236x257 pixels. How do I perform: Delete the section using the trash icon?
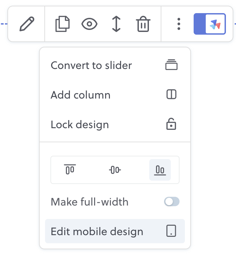click(x=143, y=24)
